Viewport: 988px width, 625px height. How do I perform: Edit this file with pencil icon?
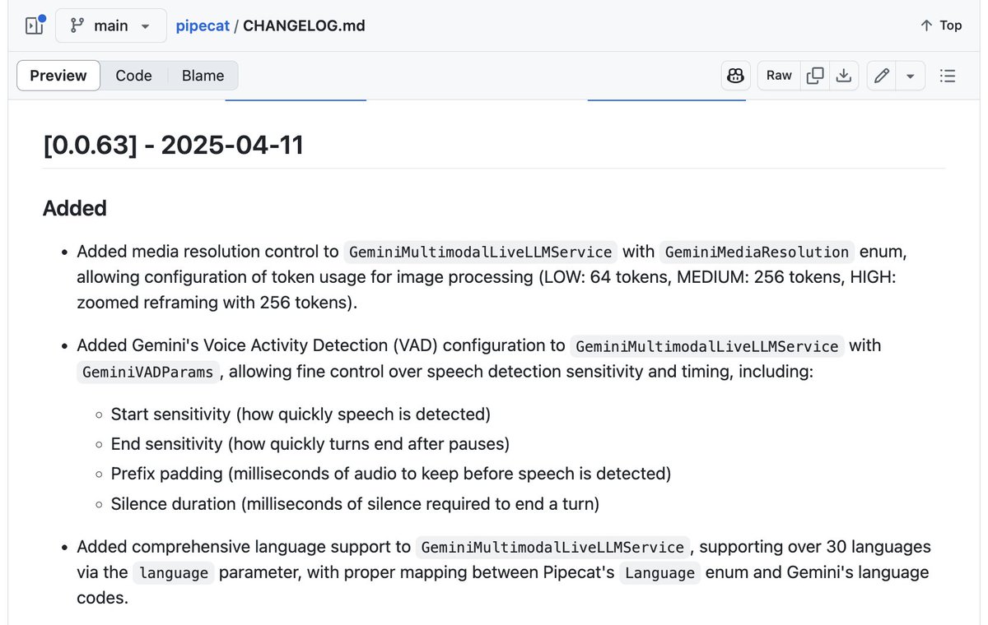click(882, 76)
